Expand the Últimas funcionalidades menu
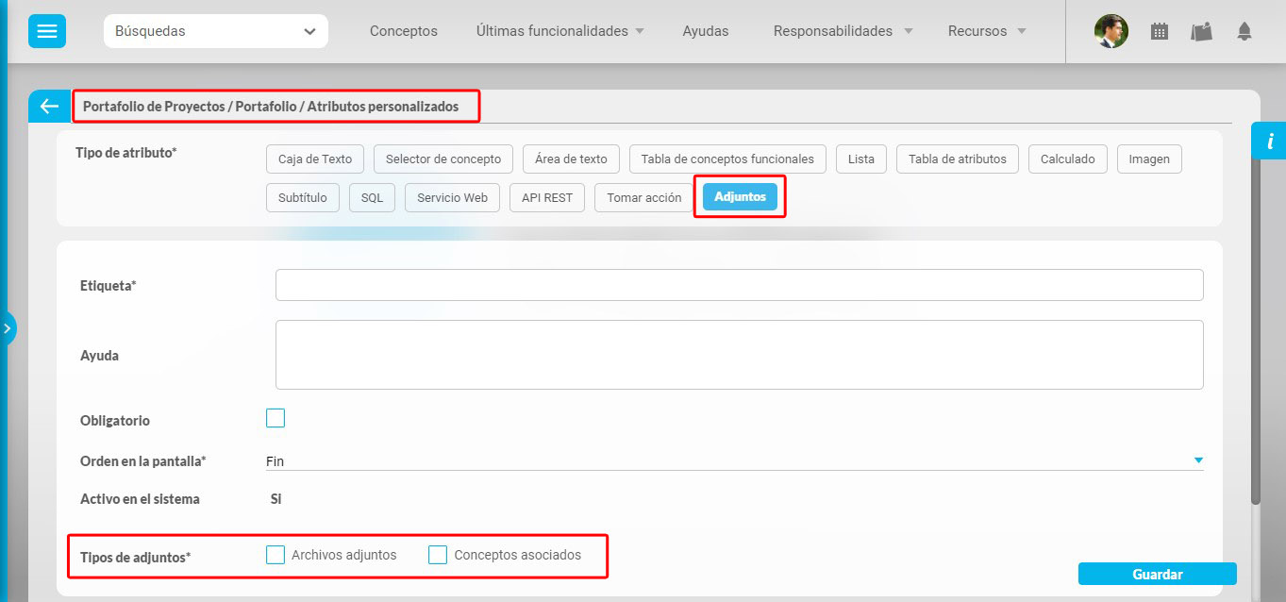The width and height of the screenshot is (1286, 602). click(560, 31)
